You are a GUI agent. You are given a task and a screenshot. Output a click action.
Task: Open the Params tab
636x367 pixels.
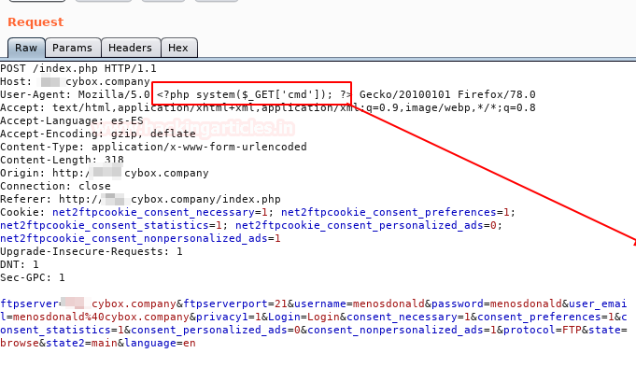73,48
